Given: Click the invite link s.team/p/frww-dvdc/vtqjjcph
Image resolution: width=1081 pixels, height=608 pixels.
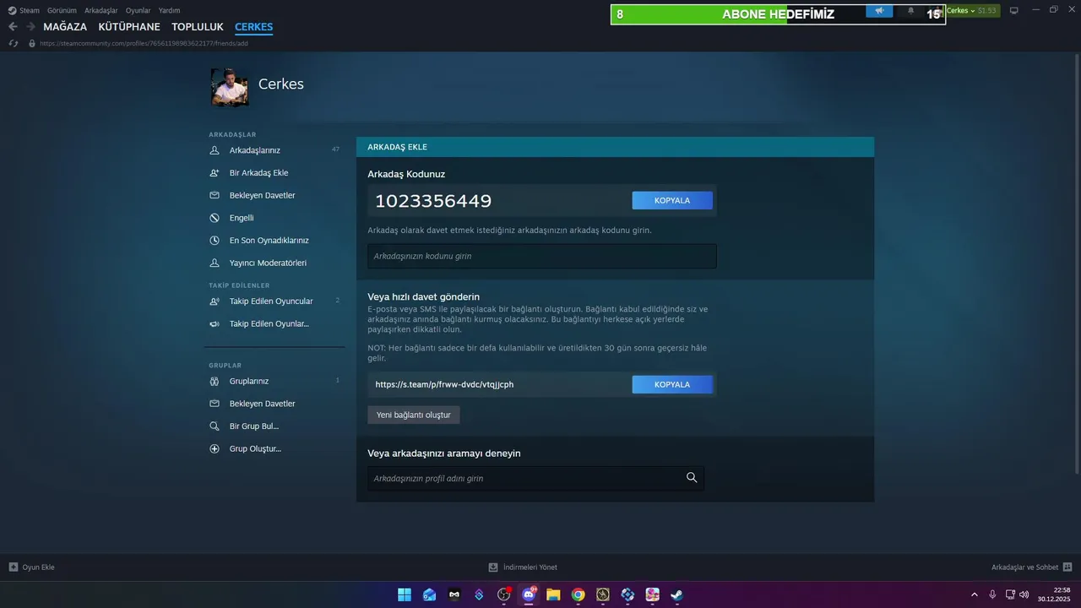Looking at the screenshot, I should point(445,384).
